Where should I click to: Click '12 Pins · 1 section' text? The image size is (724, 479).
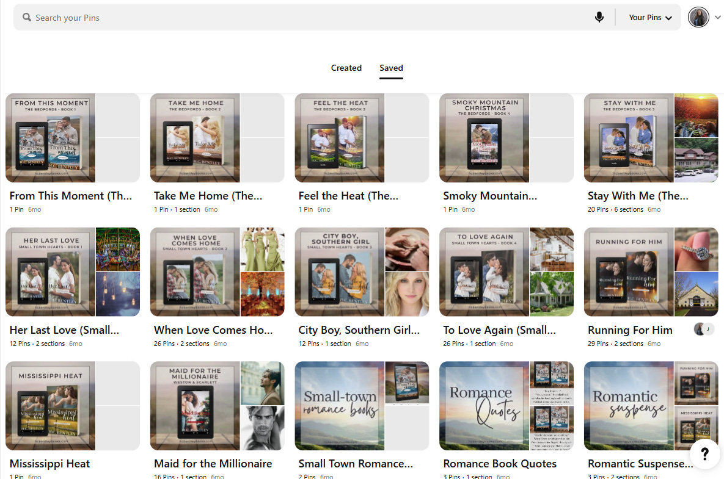click(x=324, y=344)
